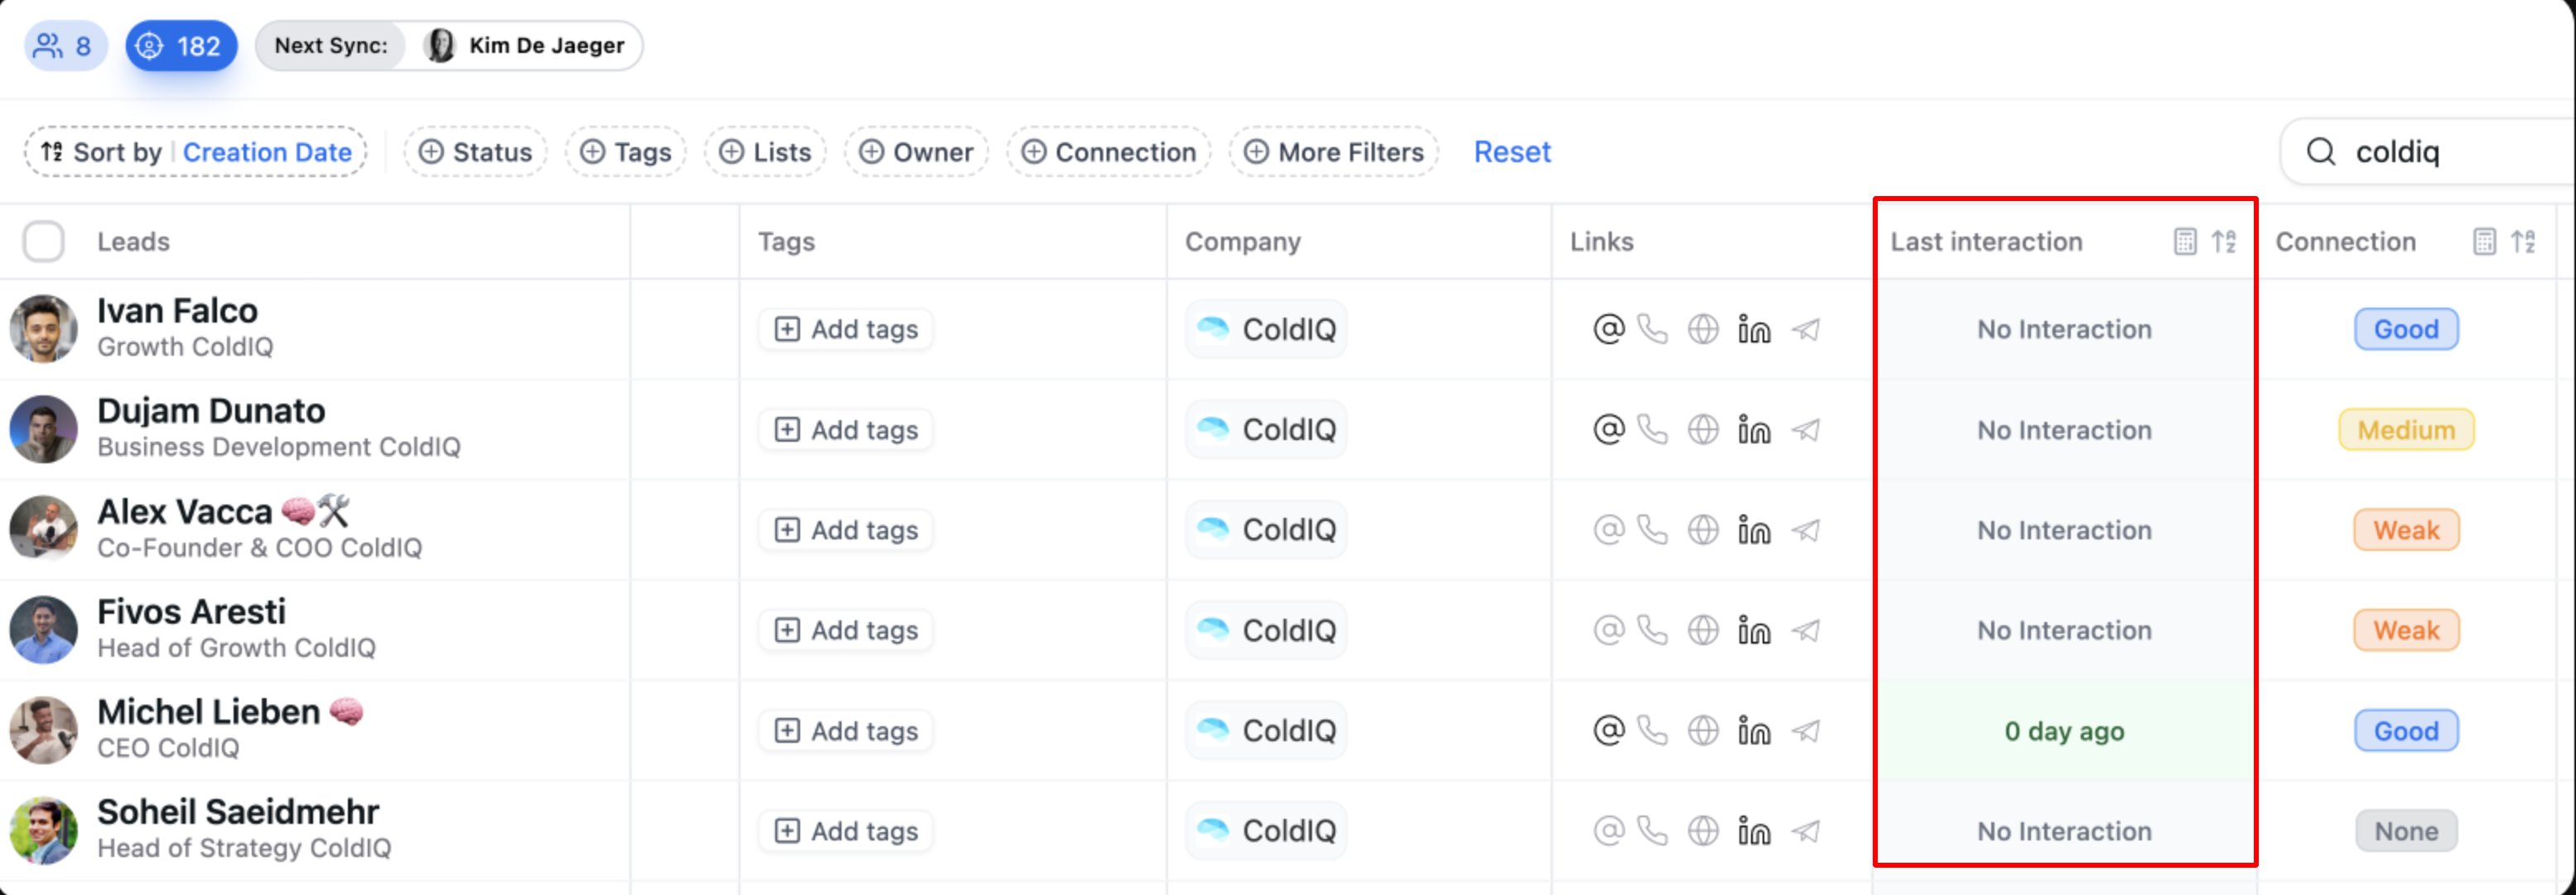Click the phone icon in Fivos Aresti's row
This screenshot has width=2576, height=895.
1653,630
